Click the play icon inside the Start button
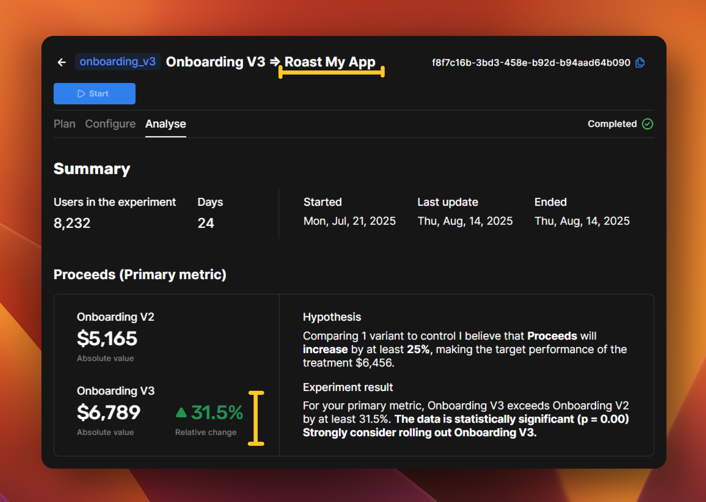The width and height of the screenshot is (706, 502). pos(81,94)
